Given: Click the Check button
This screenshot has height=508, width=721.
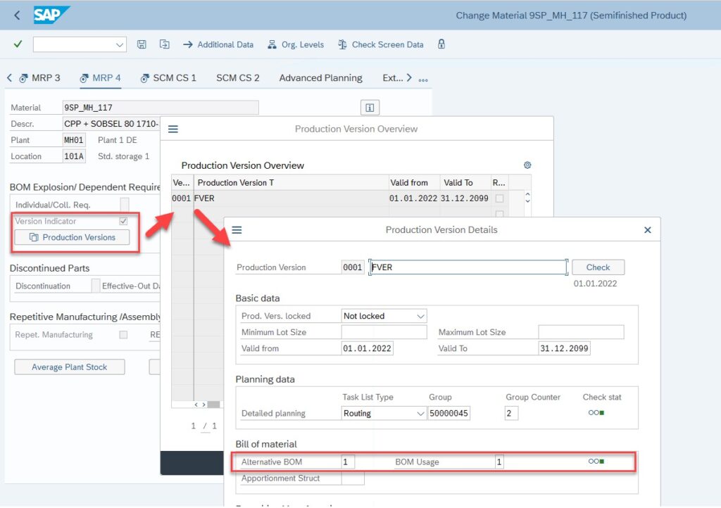Looking at the screenshot, I should tap(598, 267).
